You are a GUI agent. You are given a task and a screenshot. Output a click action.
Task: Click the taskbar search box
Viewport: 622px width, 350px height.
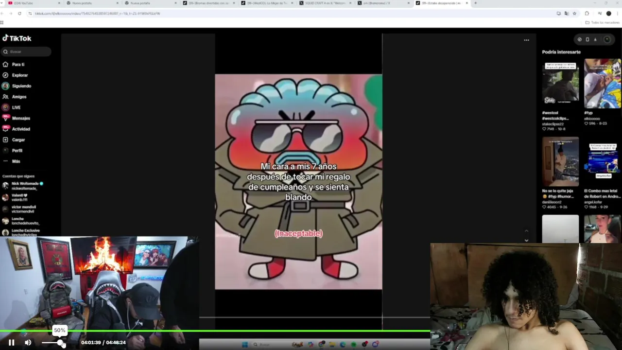coord(270,345)
